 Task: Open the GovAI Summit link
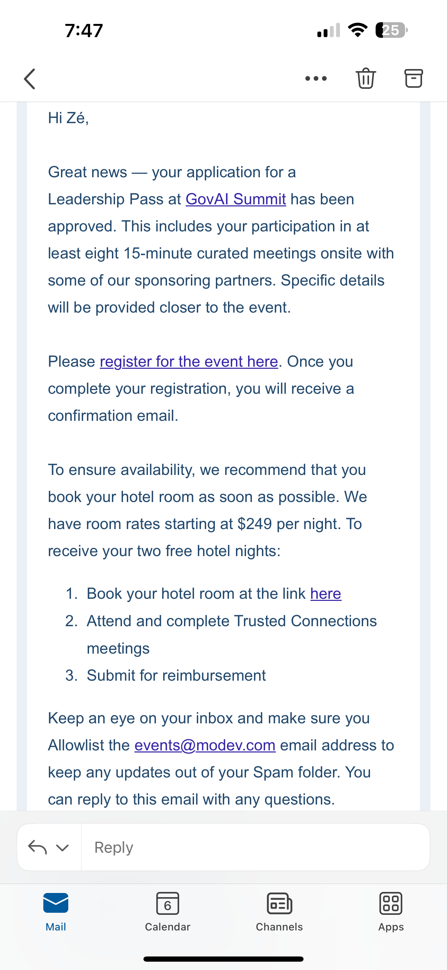point(236,199)
